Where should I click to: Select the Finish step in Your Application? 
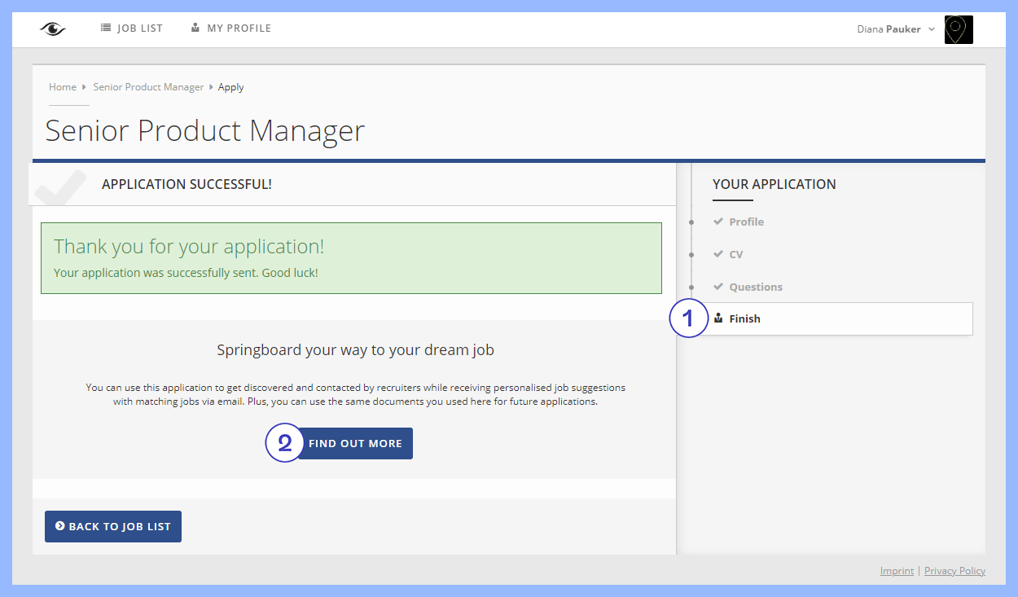coord(832,318)
